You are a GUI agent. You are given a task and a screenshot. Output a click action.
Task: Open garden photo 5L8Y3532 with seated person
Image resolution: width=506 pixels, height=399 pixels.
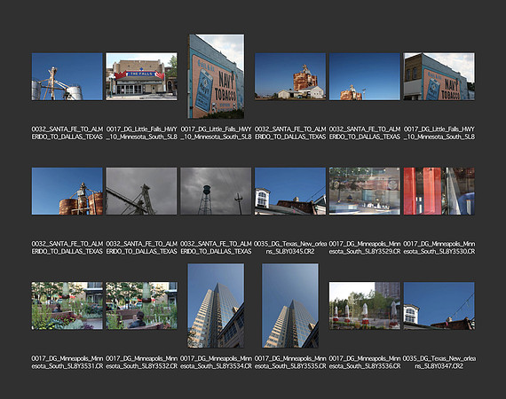click(x=141, y=306)
